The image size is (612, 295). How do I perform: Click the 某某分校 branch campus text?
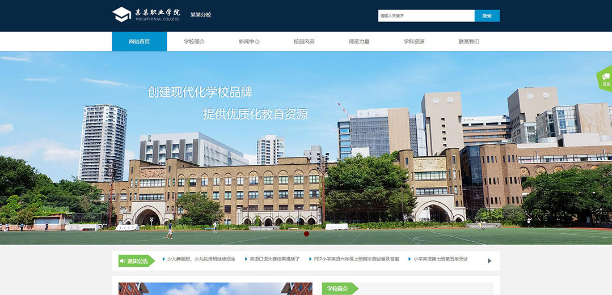(201, 15)
